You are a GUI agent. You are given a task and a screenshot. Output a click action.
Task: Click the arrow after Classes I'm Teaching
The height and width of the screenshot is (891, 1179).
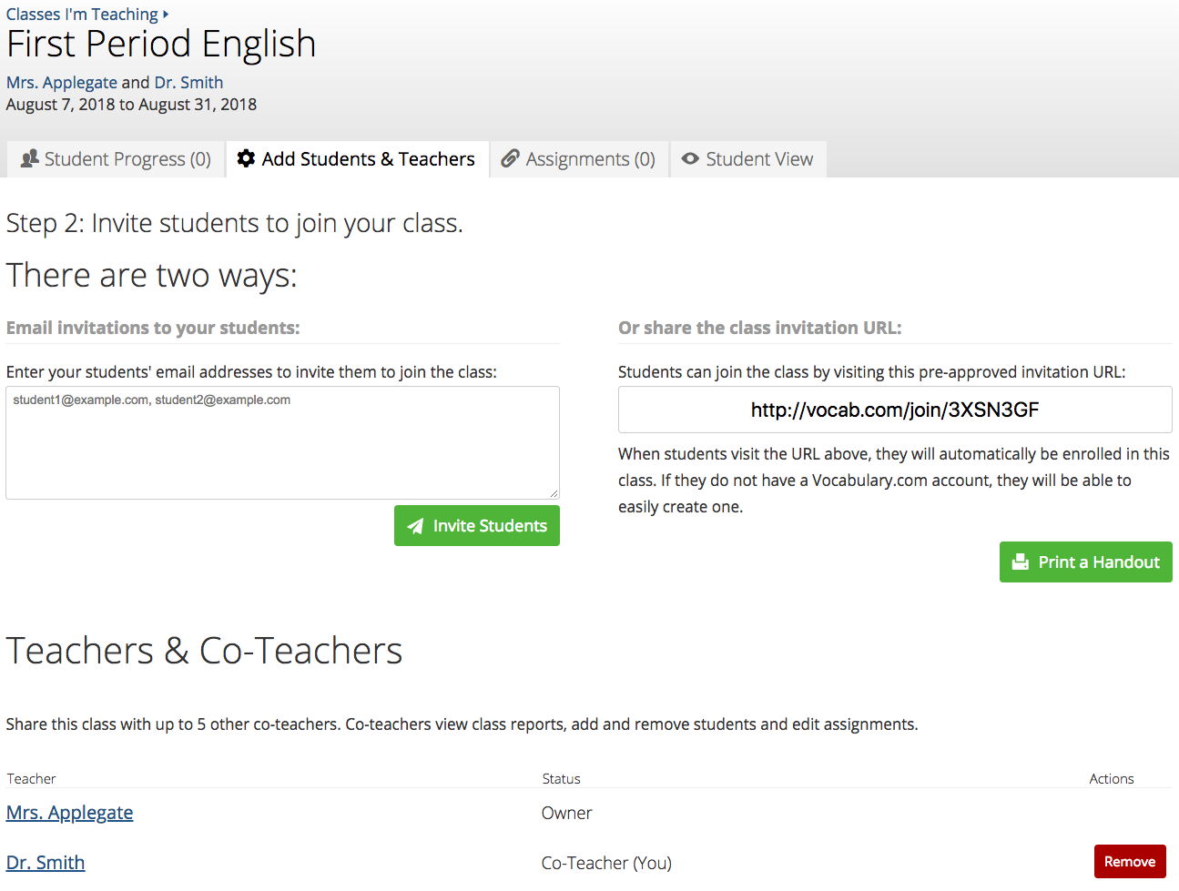pyautogui.click(x=166, y=15)
